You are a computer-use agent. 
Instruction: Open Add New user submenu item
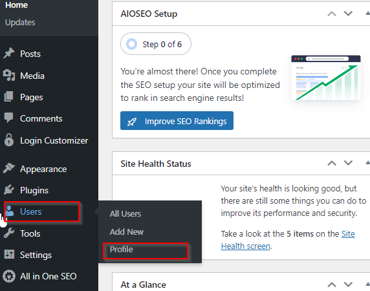pyautogui.click(x=127, y=232)
